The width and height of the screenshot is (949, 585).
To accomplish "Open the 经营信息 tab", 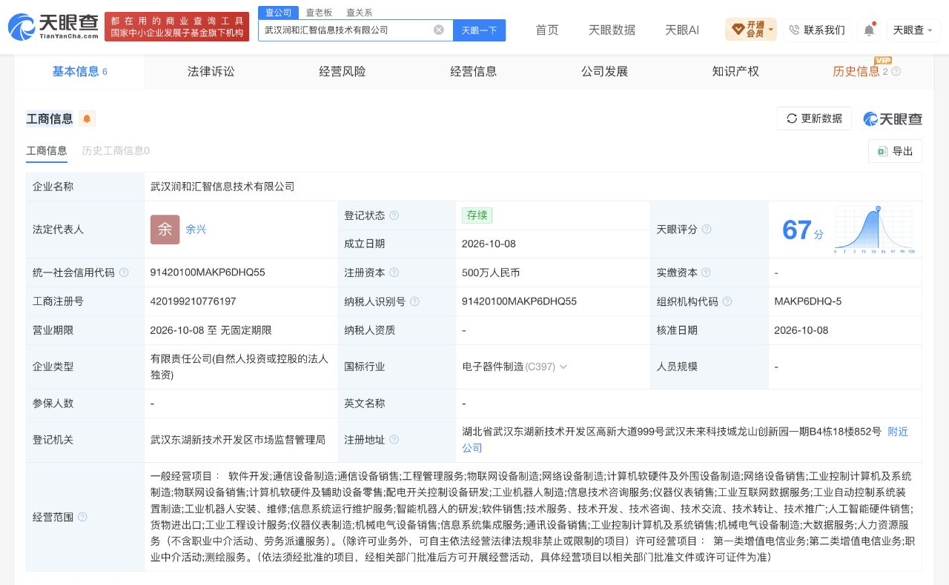I will [473, 72].
